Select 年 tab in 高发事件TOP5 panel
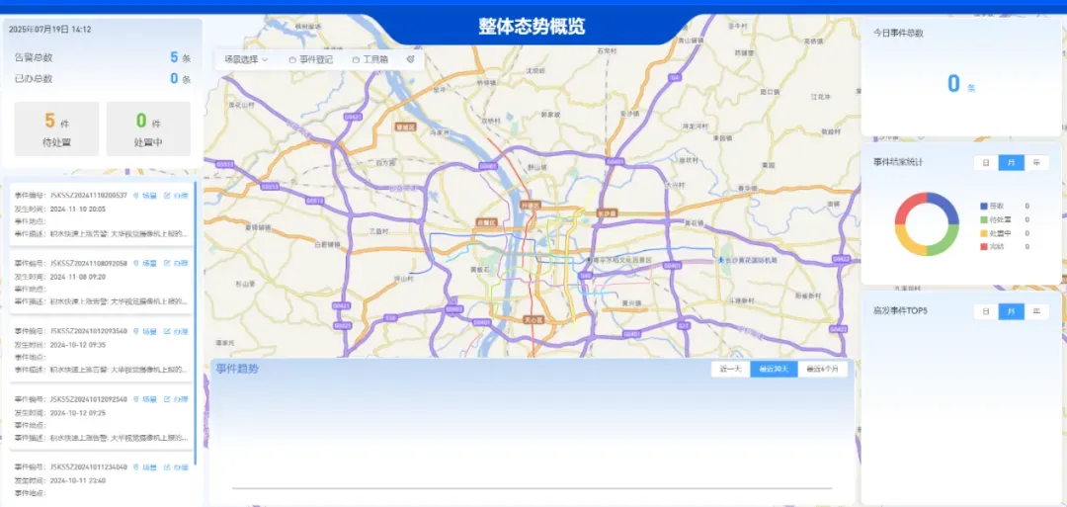This screenshot has height=507, width=1067. click(1036, 311)
